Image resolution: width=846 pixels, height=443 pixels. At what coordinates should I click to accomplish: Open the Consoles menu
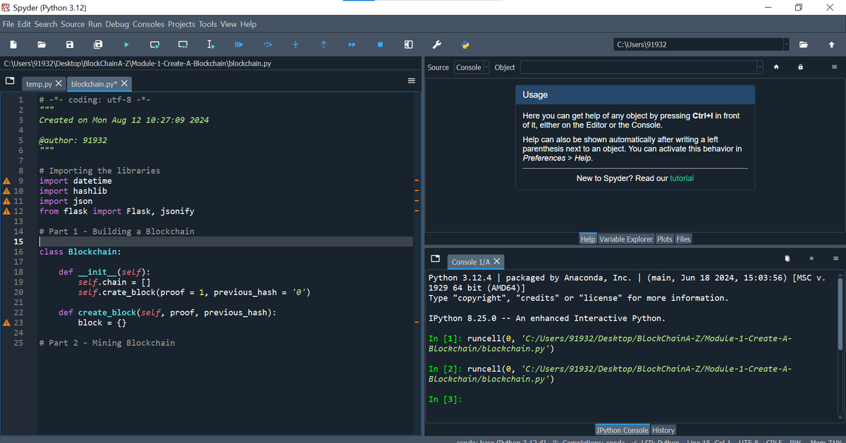[x=149, y=24]
